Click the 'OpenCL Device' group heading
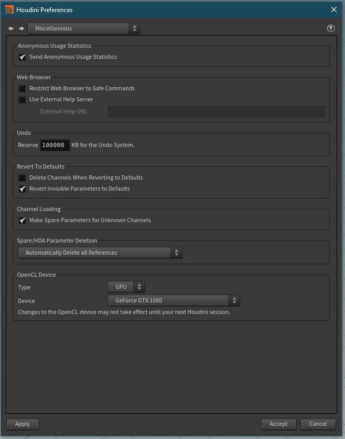 [36, 275]
